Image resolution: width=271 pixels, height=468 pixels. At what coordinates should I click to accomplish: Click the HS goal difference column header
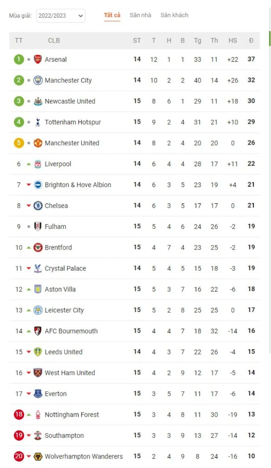pos(232,40)
